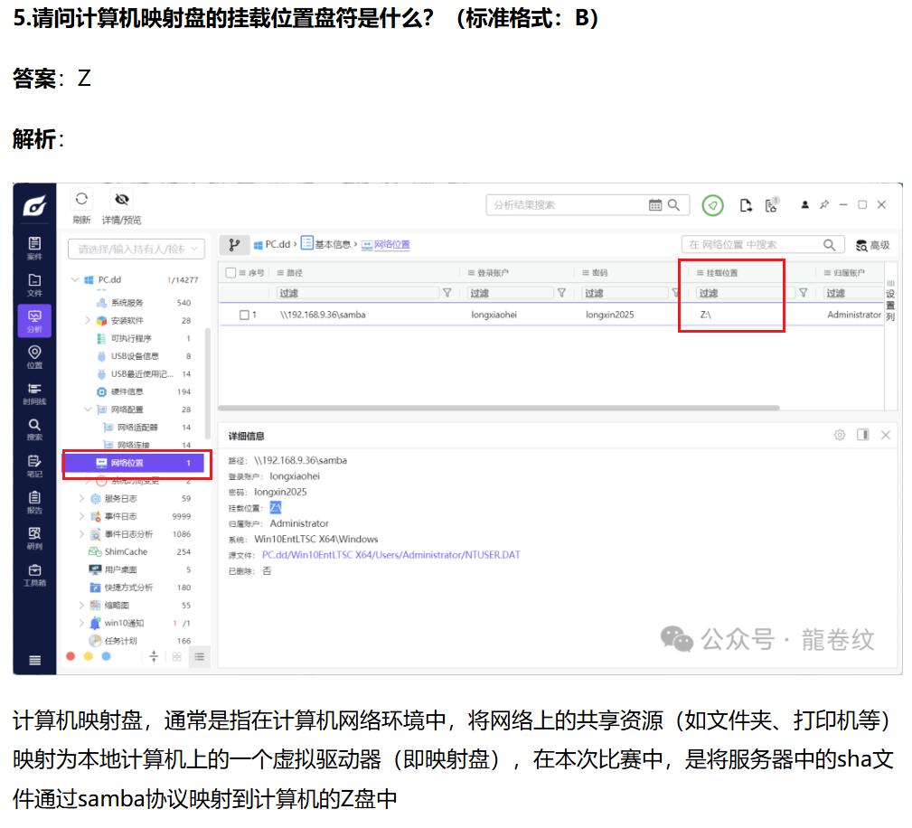This screenshot has width=912, height=828.
Task: Click the red color dot filter
Action: pos(71,656)
